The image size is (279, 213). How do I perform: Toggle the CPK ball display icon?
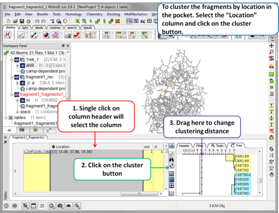46,35
